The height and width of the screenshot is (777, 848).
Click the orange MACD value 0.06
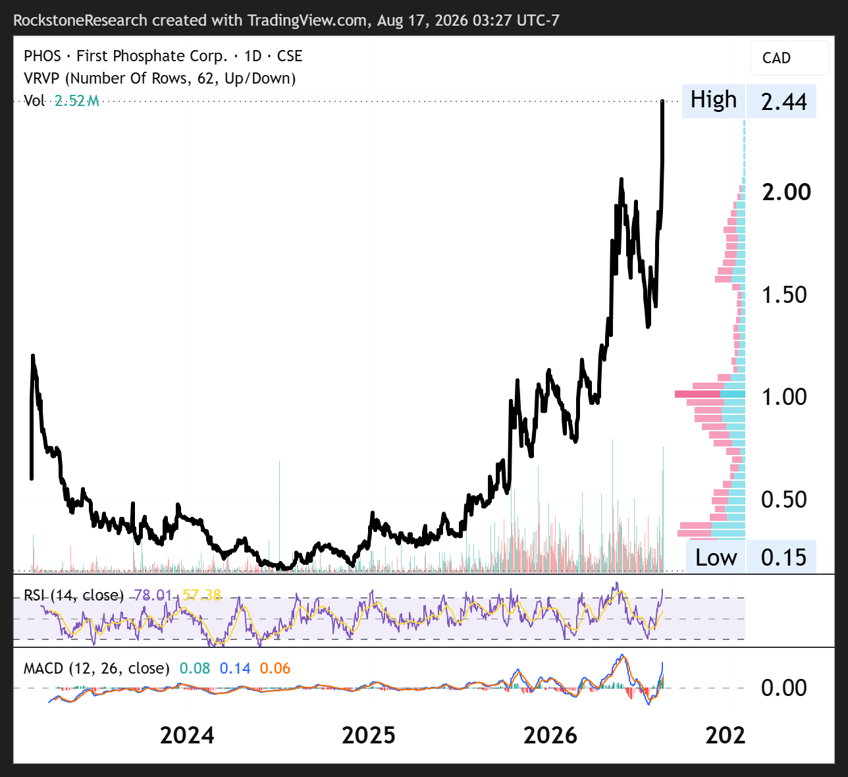tap(275, 668)
